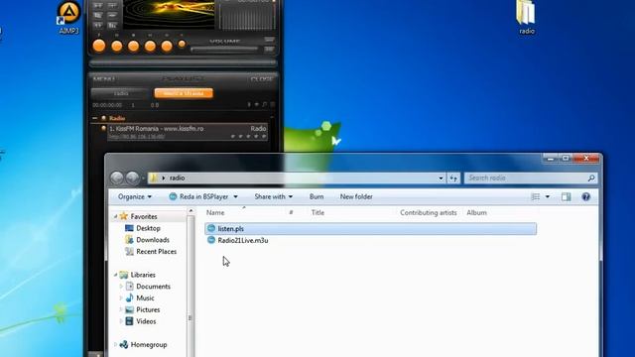Open the Organize menu

tap(135, 196)
